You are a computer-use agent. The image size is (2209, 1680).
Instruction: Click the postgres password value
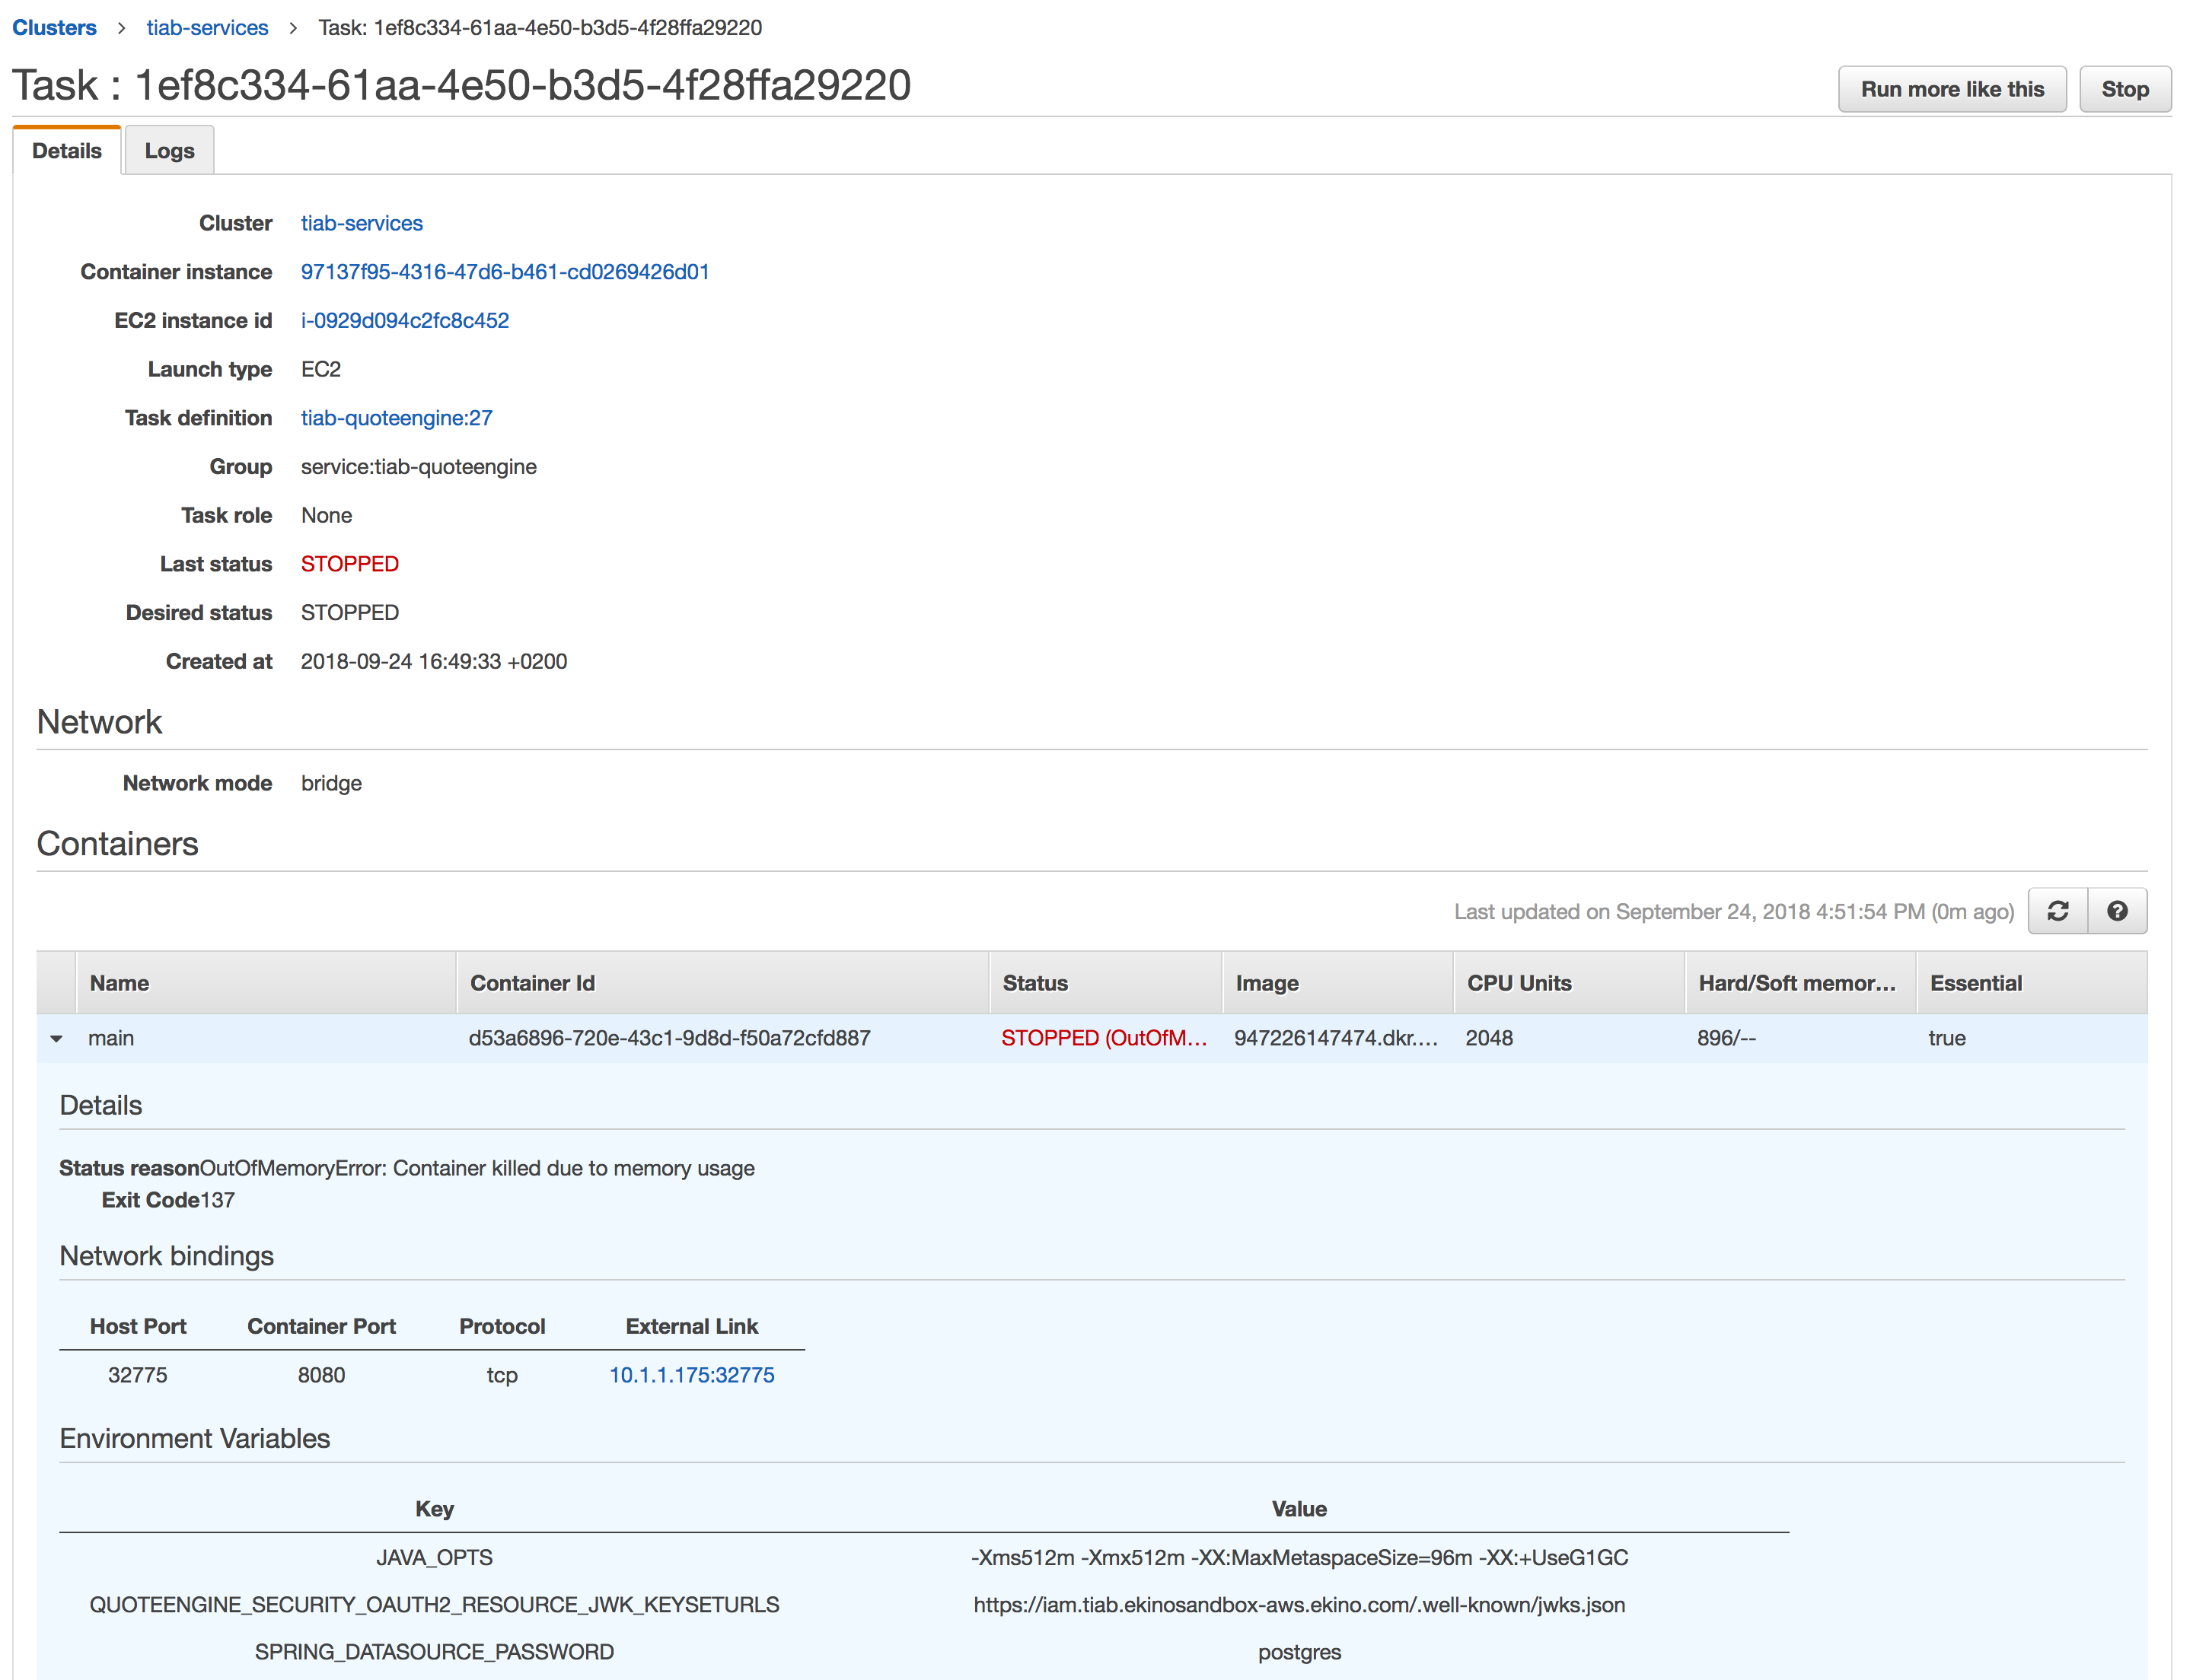[x=1299, y=1653]
